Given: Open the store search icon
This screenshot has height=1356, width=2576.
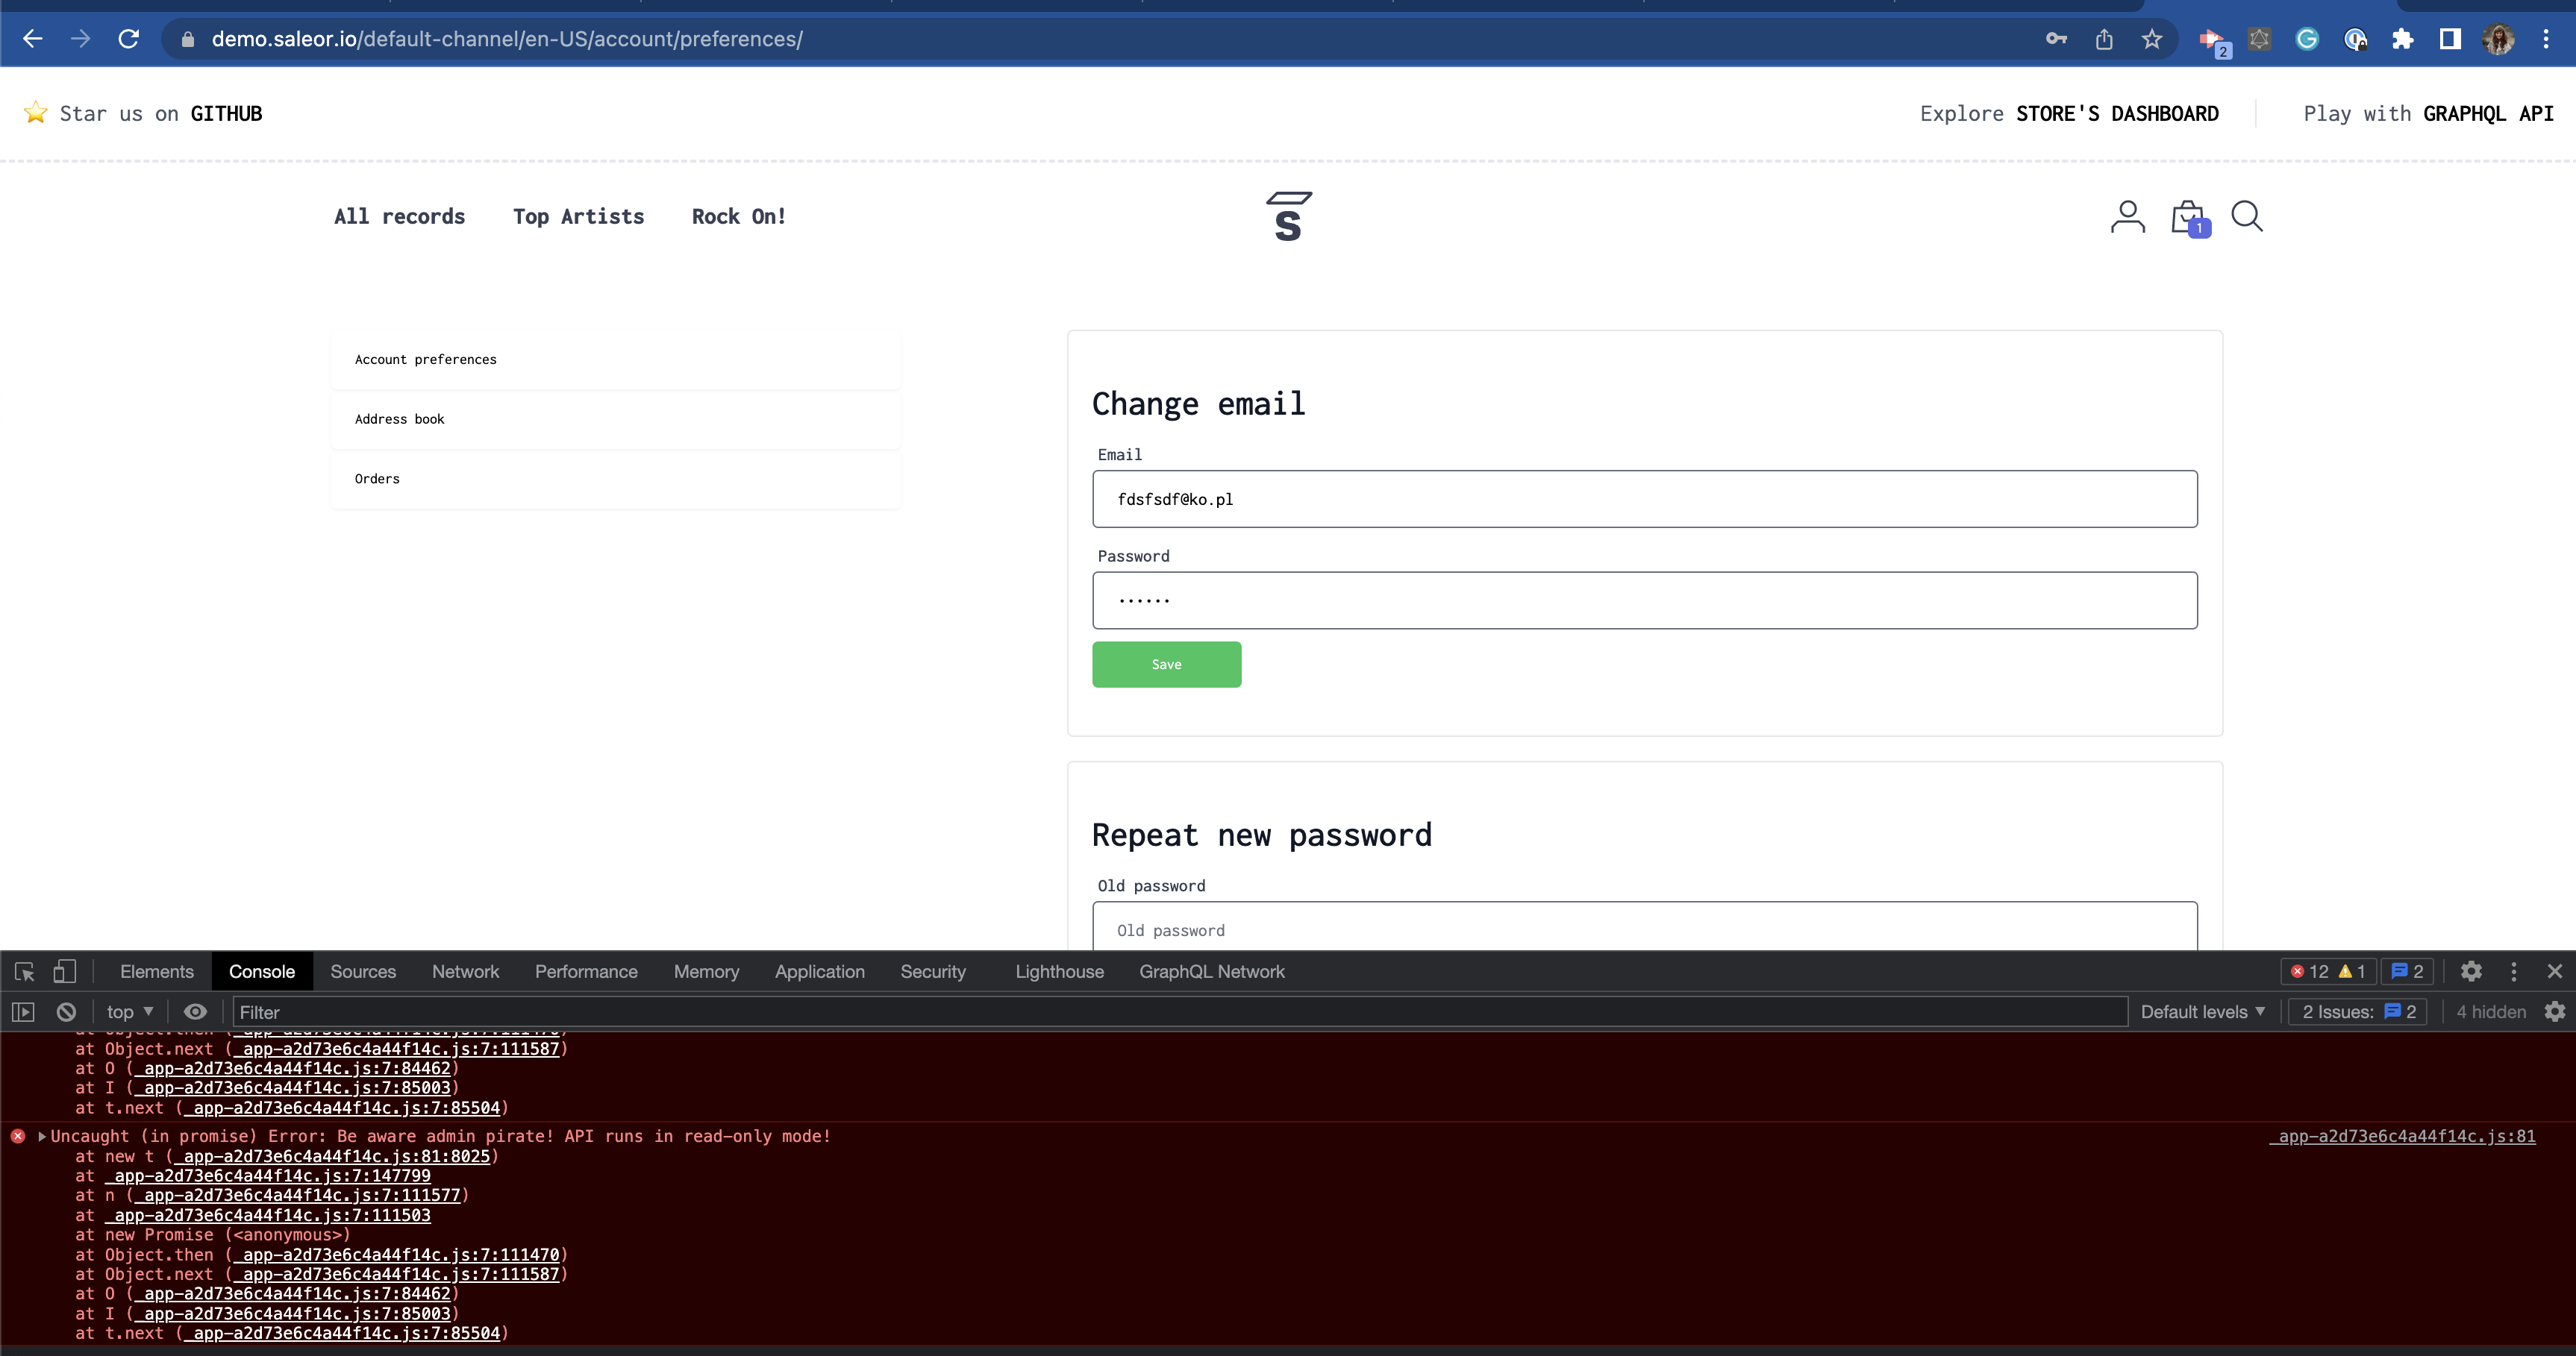Looking at the screenshot, I should tap(2248, 216).
